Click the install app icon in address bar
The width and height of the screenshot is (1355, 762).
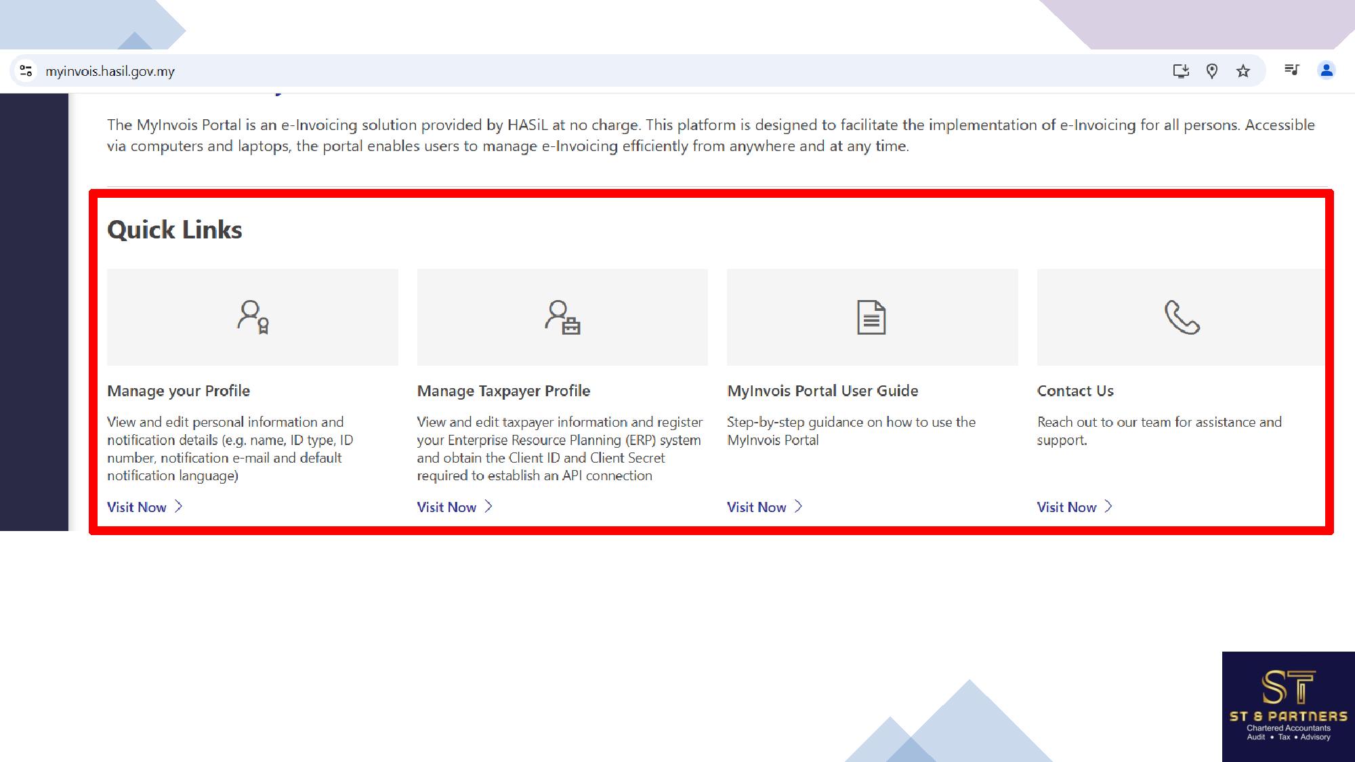[1181, 70]
